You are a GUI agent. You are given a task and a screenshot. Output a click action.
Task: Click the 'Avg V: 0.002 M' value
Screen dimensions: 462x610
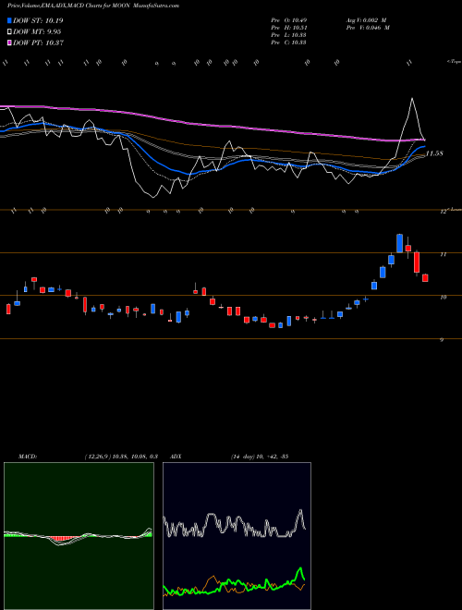(x=366, y=20)
